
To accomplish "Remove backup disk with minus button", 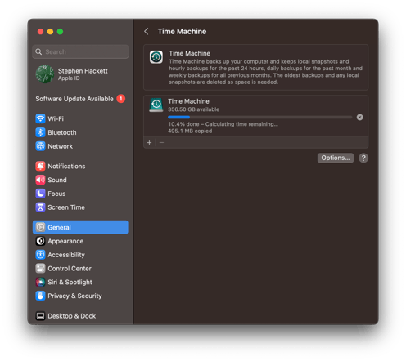I will point(161,143).
